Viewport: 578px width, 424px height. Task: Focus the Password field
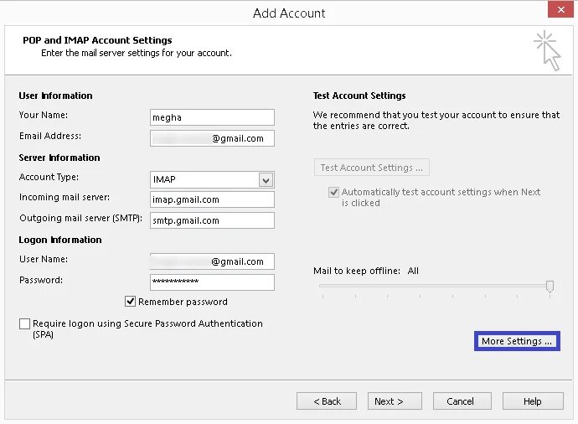tap(212, 282)
